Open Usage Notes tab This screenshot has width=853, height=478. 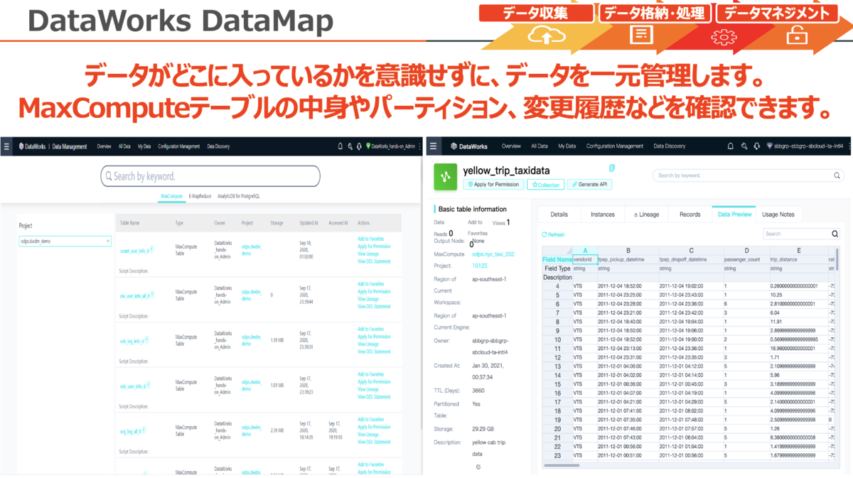pyautogui.click(x=778, y=214)
